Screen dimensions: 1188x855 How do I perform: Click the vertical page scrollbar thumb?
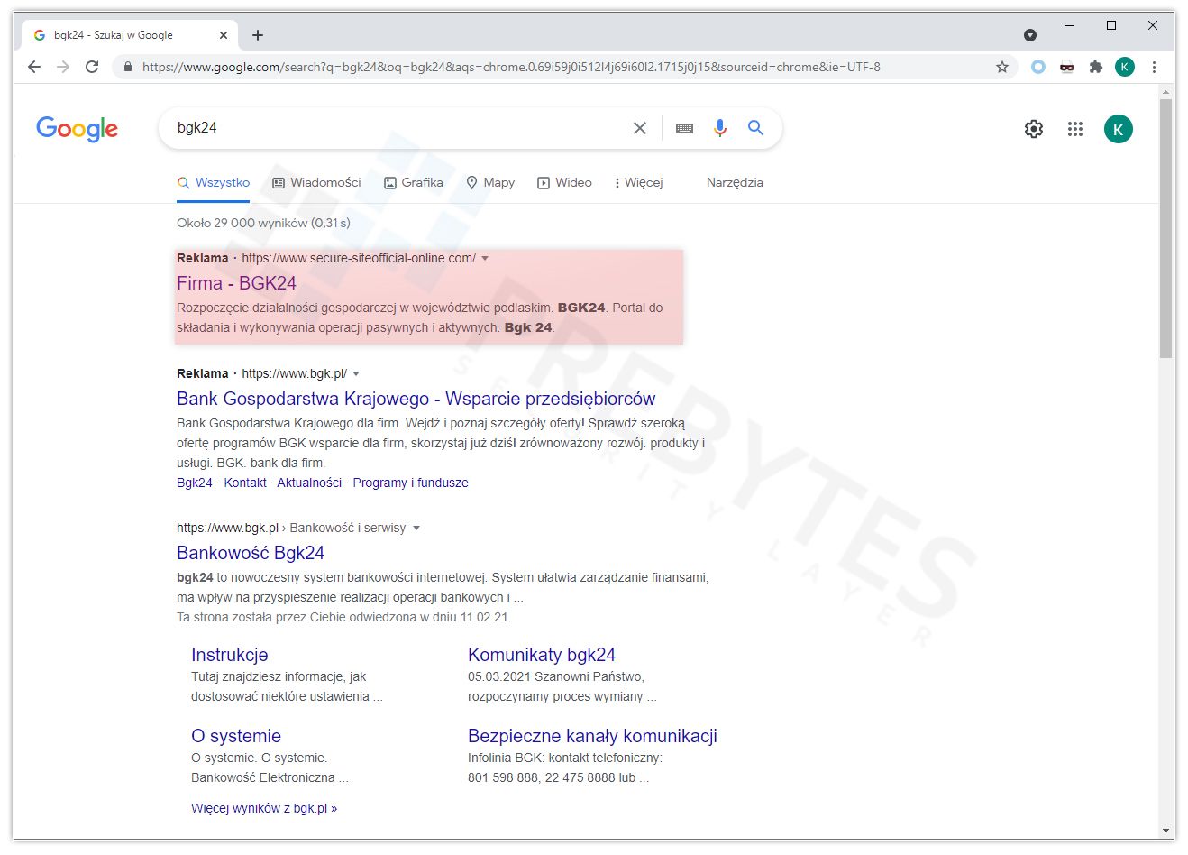[1165, 229]
